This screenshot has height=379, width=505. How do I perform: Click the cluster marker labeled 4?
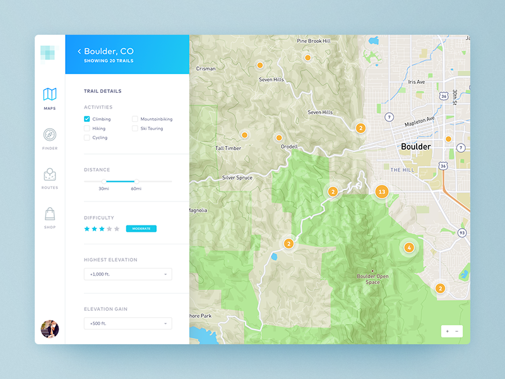[x=409, y=248]
